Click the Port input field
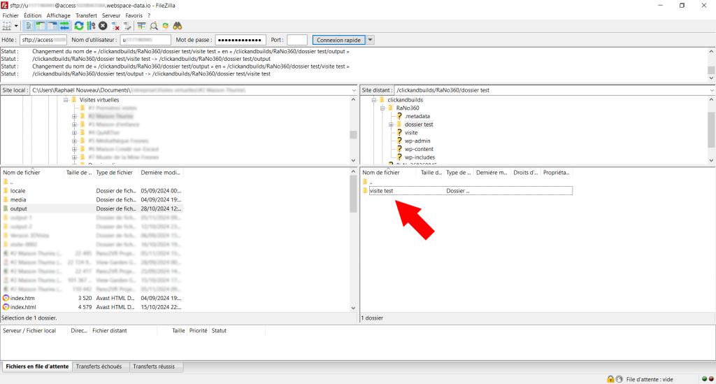This screenshot has height=384, width=716. click(x=296, y=40)
